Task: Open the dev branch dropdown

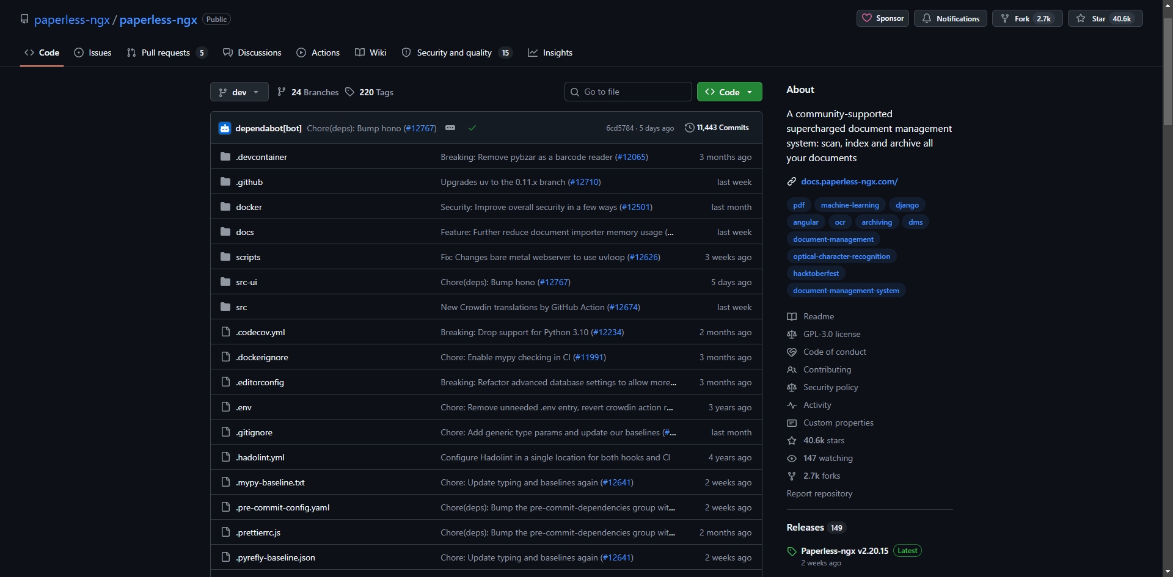Action: 239,92
